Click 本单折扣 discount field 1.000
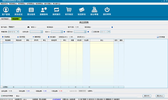The height and width of the screenshot is (100, 168). point(72,37)
